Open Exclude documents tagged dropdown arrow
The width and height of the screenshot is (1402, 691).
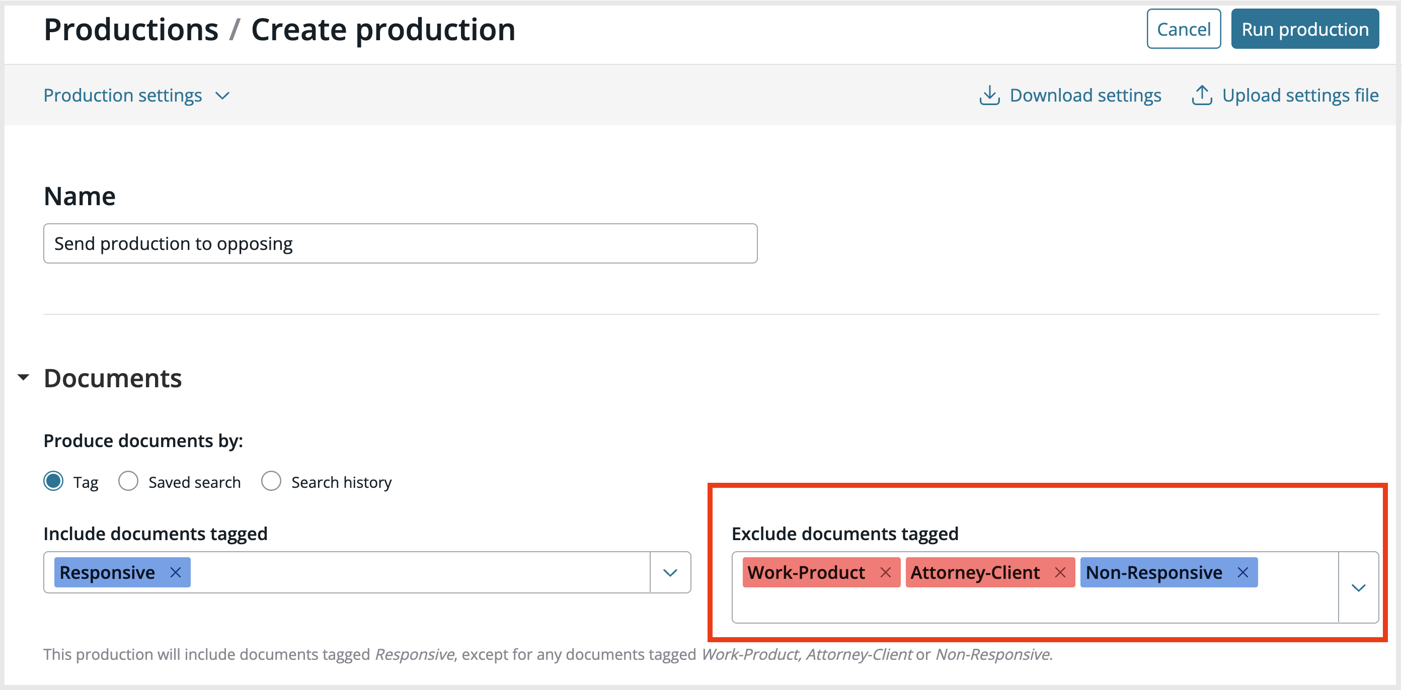(x=1358, y=587)
